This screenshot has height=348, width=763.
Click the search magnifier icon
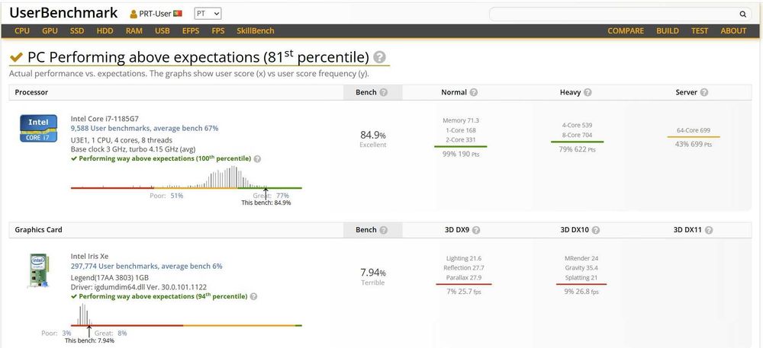click(x=742, y=14)
